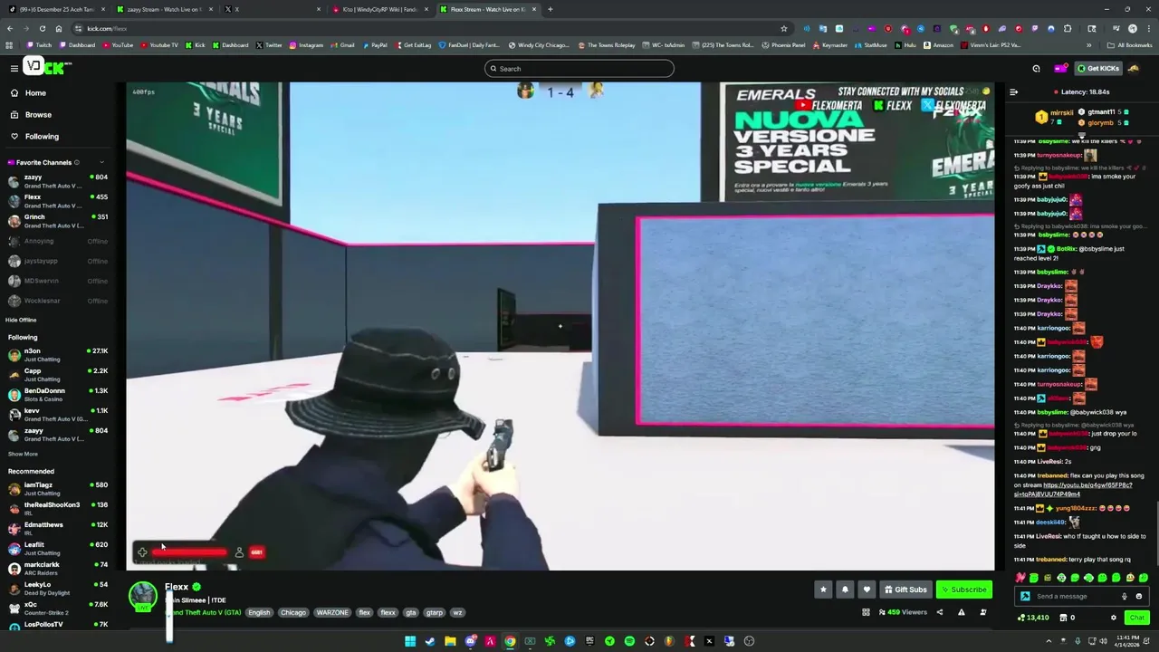The height and width of the screenshot is (652, 1159).
Task: Switch to WindyCityRP Wiki browser tab
Action: (x=380, y=9)
